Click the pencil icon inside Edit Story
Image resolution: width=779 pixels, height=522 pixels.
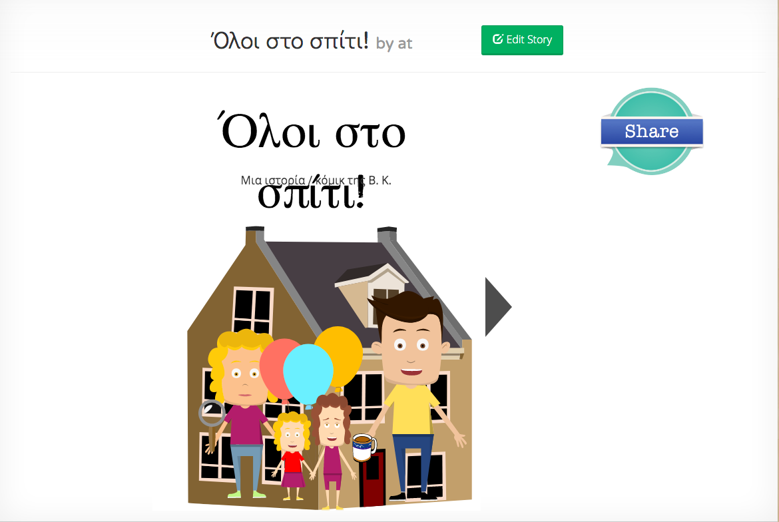(x=497, y=39)
